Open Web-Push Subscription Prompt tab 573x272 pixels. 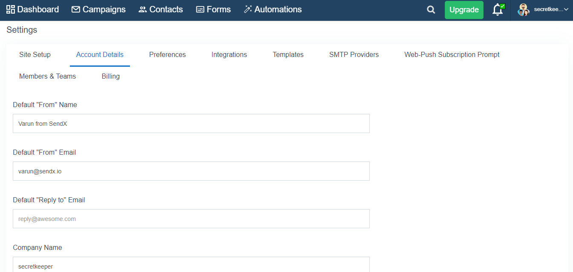point(452,55)
